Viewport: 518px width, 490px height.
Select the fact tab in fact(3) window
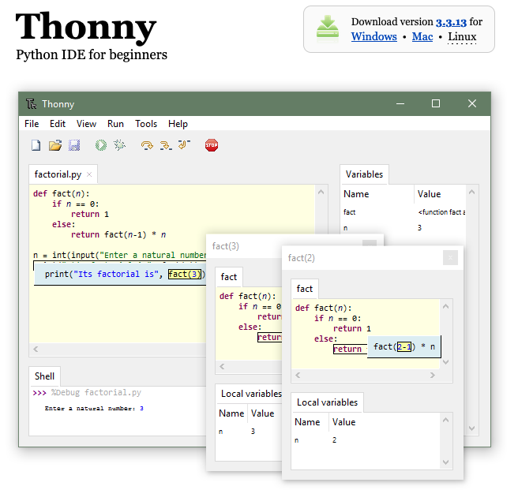(229, 277)
